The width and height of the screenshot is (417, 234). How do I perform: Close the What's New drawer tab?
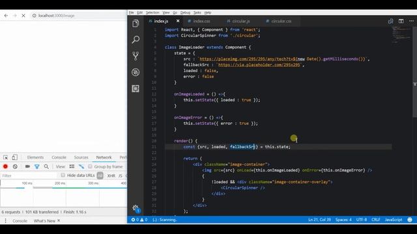tap(59, 220)
